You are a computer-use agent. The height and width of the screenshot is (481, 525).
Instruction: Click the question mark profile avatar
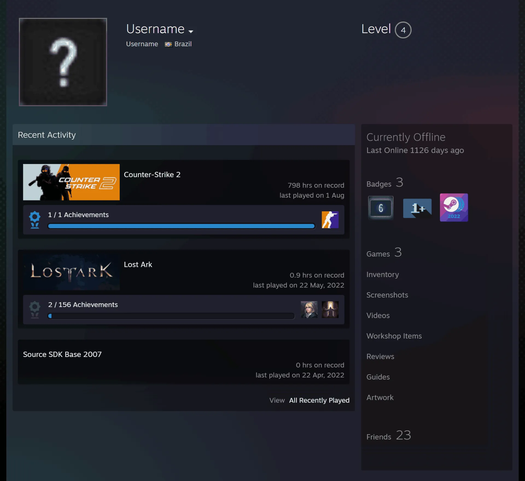coord(63,62)
